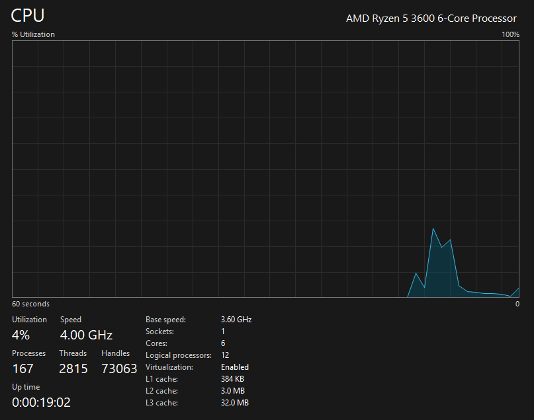Click the tallest utilization spike in graph

(x=433, y=229)
